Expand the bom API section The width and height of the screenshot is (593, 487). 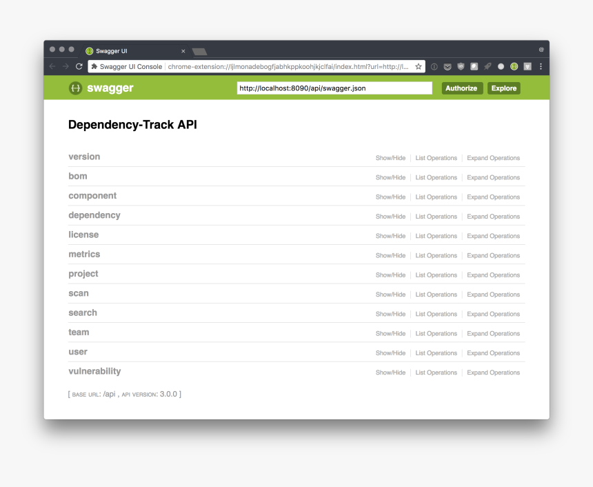coord(78,177)
